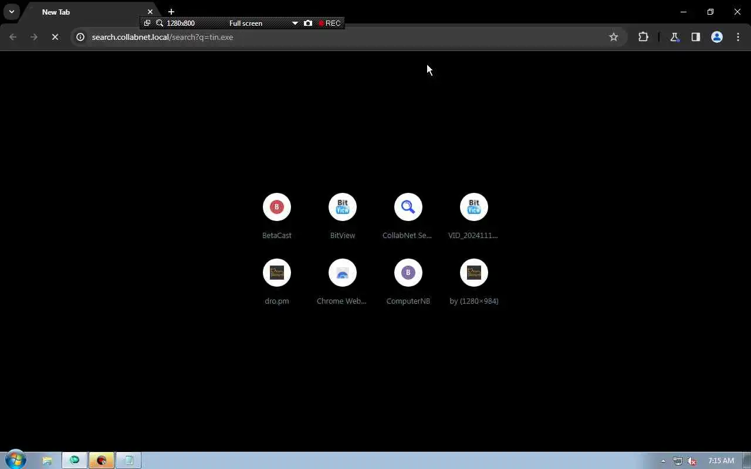Viewport: 751px width, 469px height.
Task: Select the New Tab tab
Action: 88,12
